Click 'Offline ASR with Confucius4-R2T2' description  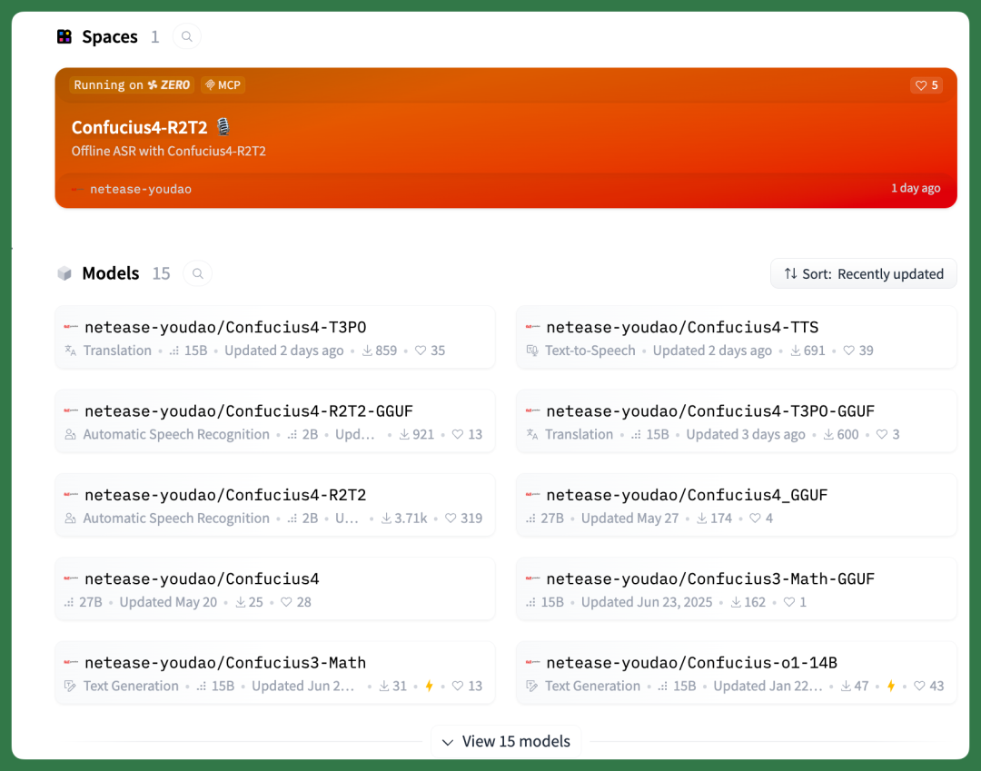(168, 152)
